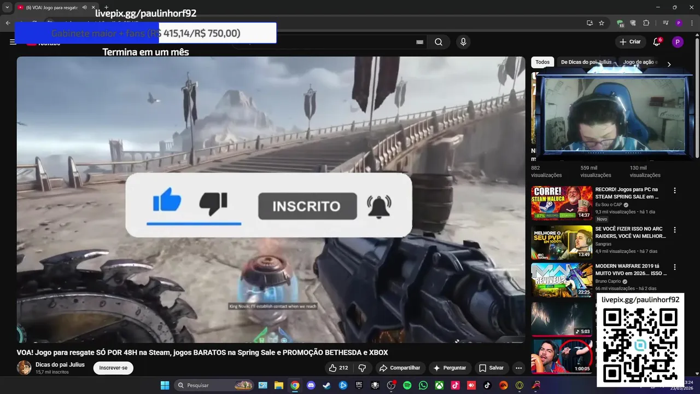Click Google Chrome taskbar icon
Image resolution: width=700 pixels, height=394 pixels.
tap(295, 385)
